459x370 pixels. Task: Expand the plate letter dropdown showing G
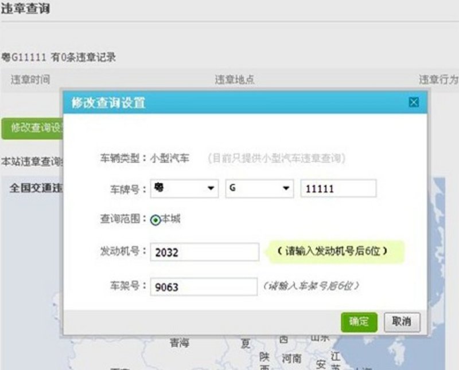point(259,188)
